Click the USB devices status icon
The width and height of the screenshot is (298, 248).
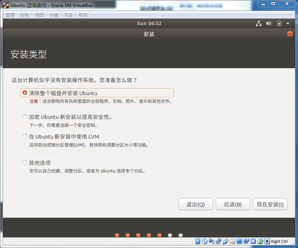tap(226, 241)
